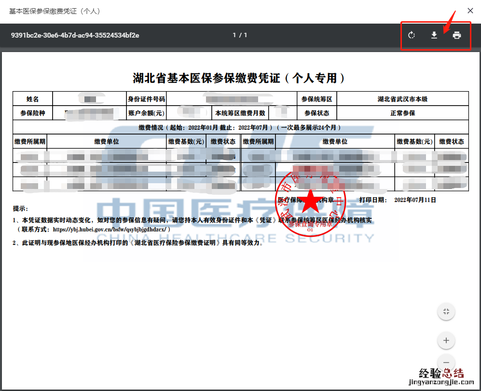
Task: Zoom out with the minus button
Action: tap(446, 363)
